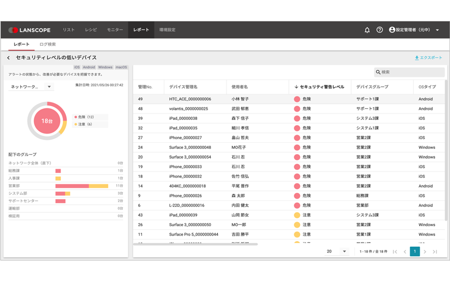
Task: Go to the next page of results
Action: pos(425,252)
